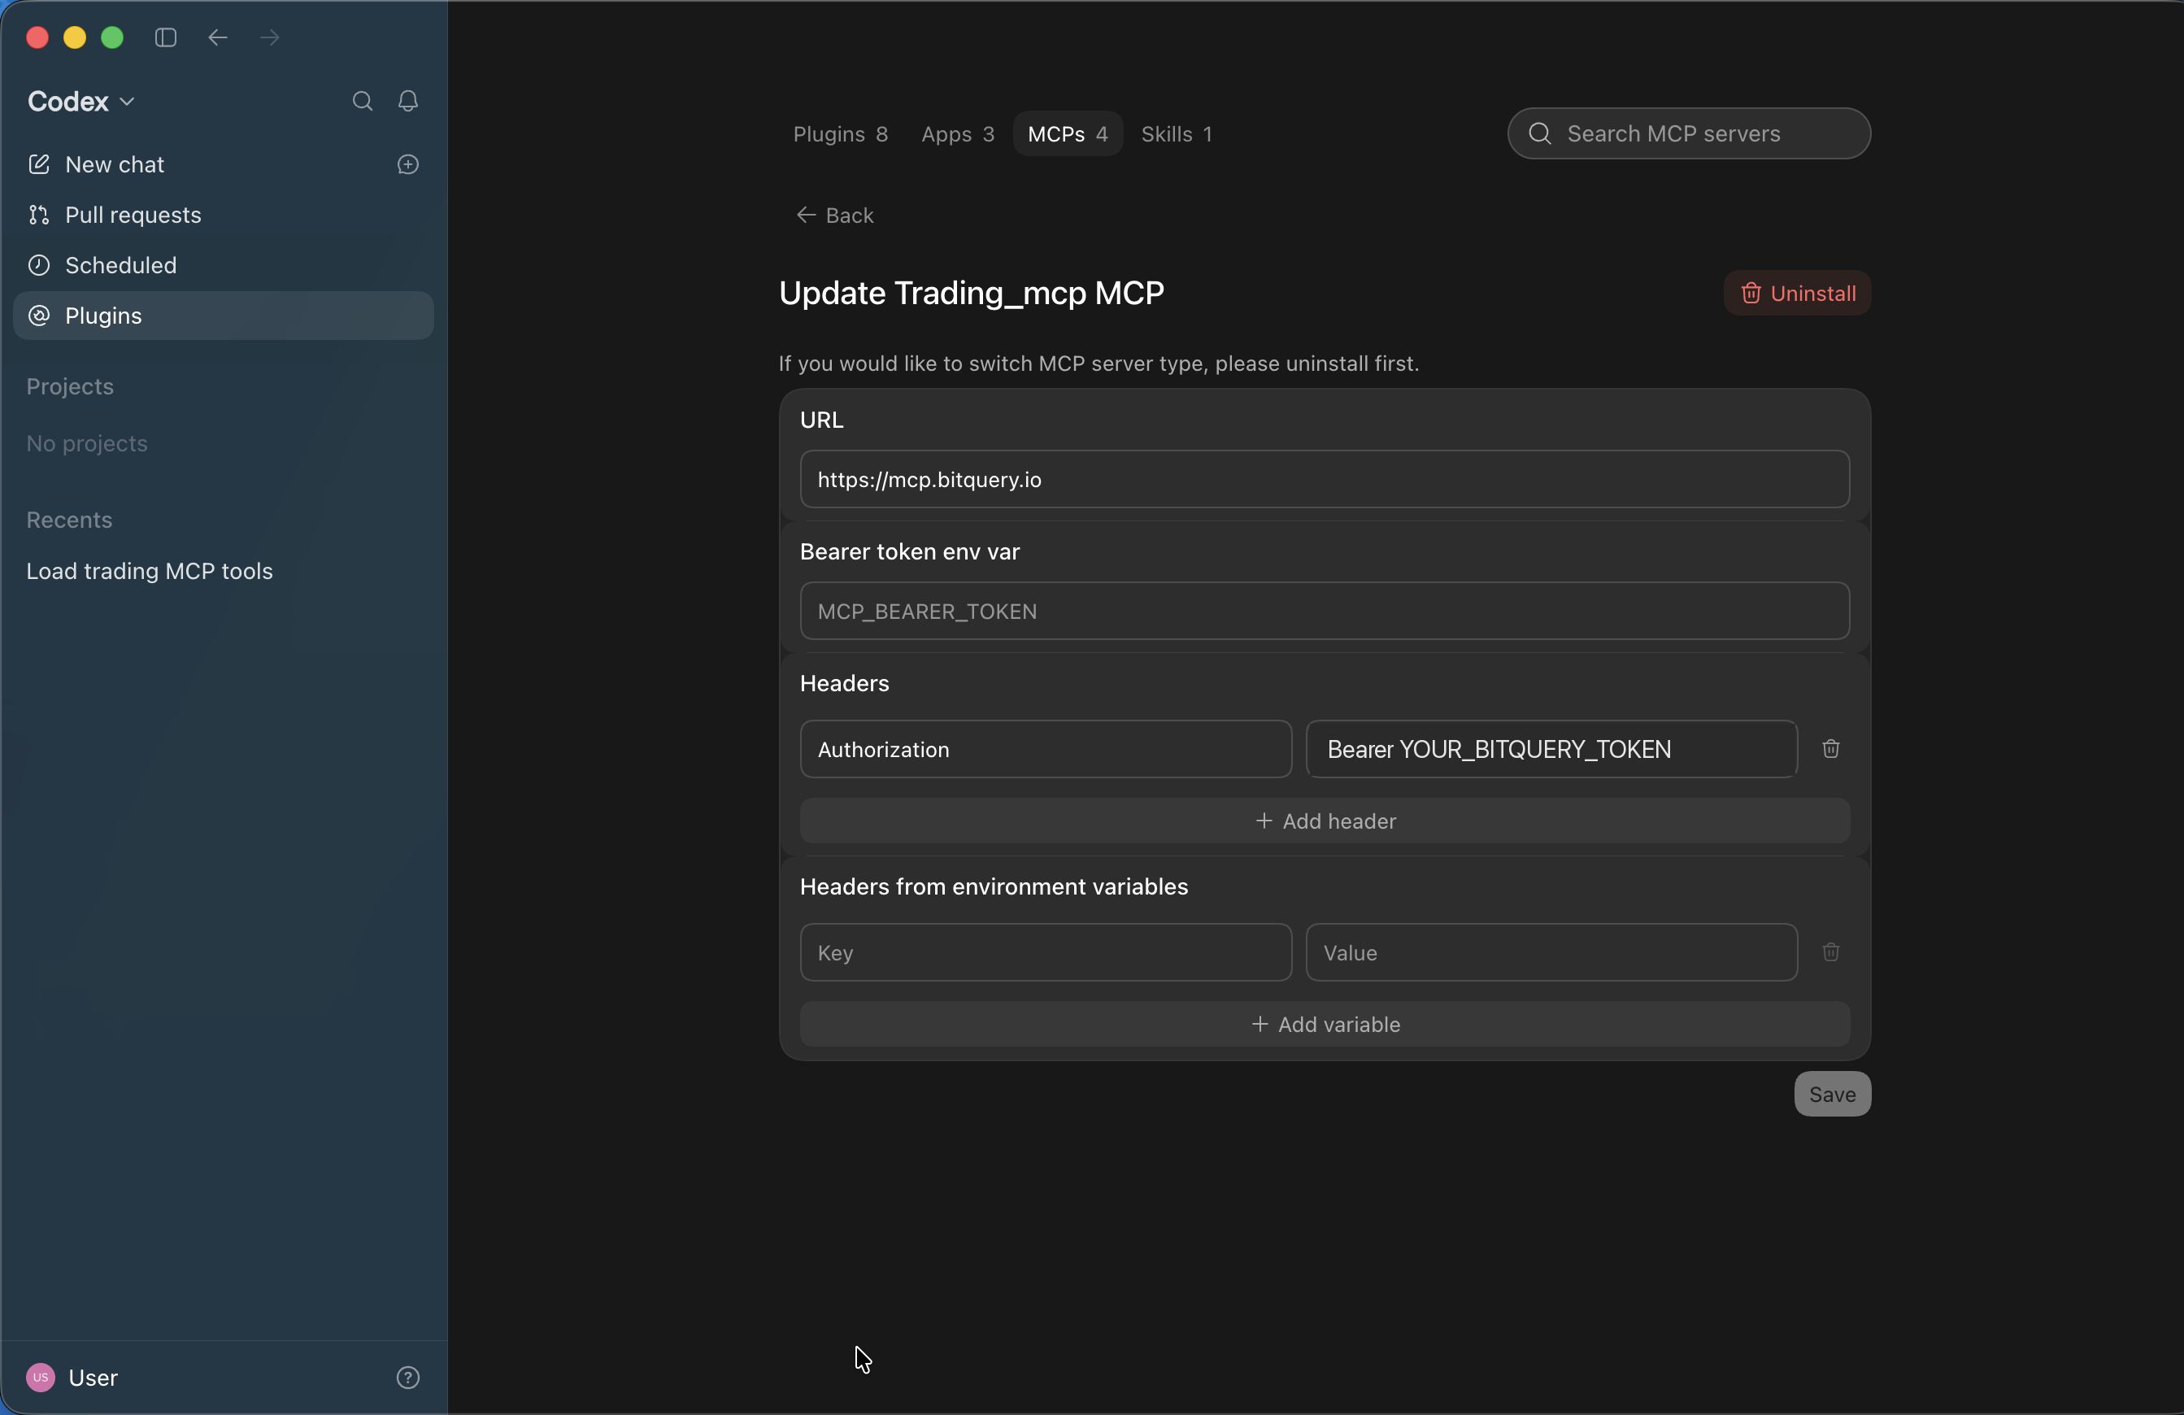The image size is (2184, 1415).
Task: Click the plus icon beside New chat
Action: pyautogui.click(x=408, y=164)
